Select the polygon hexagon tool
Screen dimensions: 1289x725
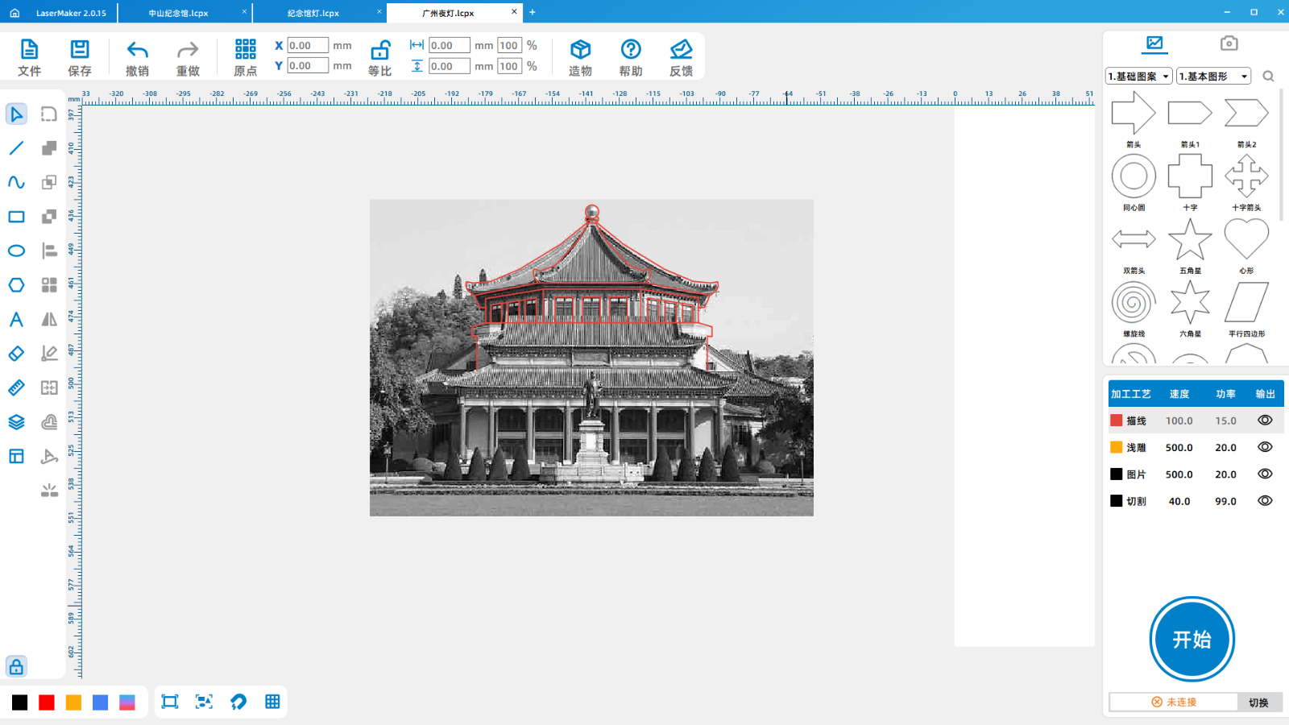coord(16,285)
